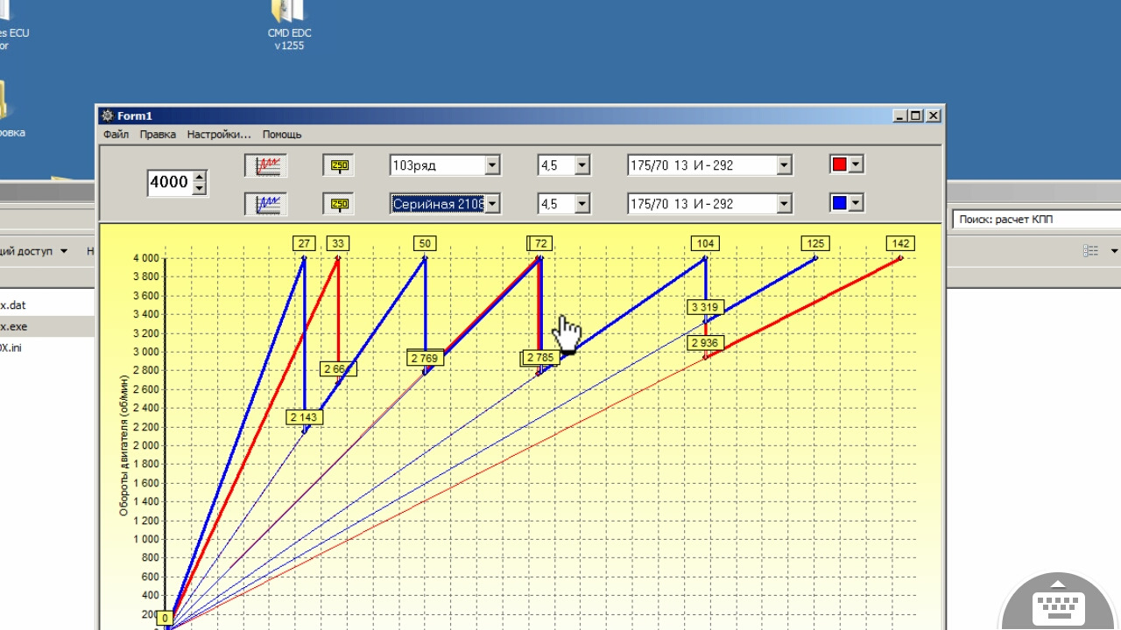
Task: Select the .dat file in Explorer list
Action: coord(46,305)
